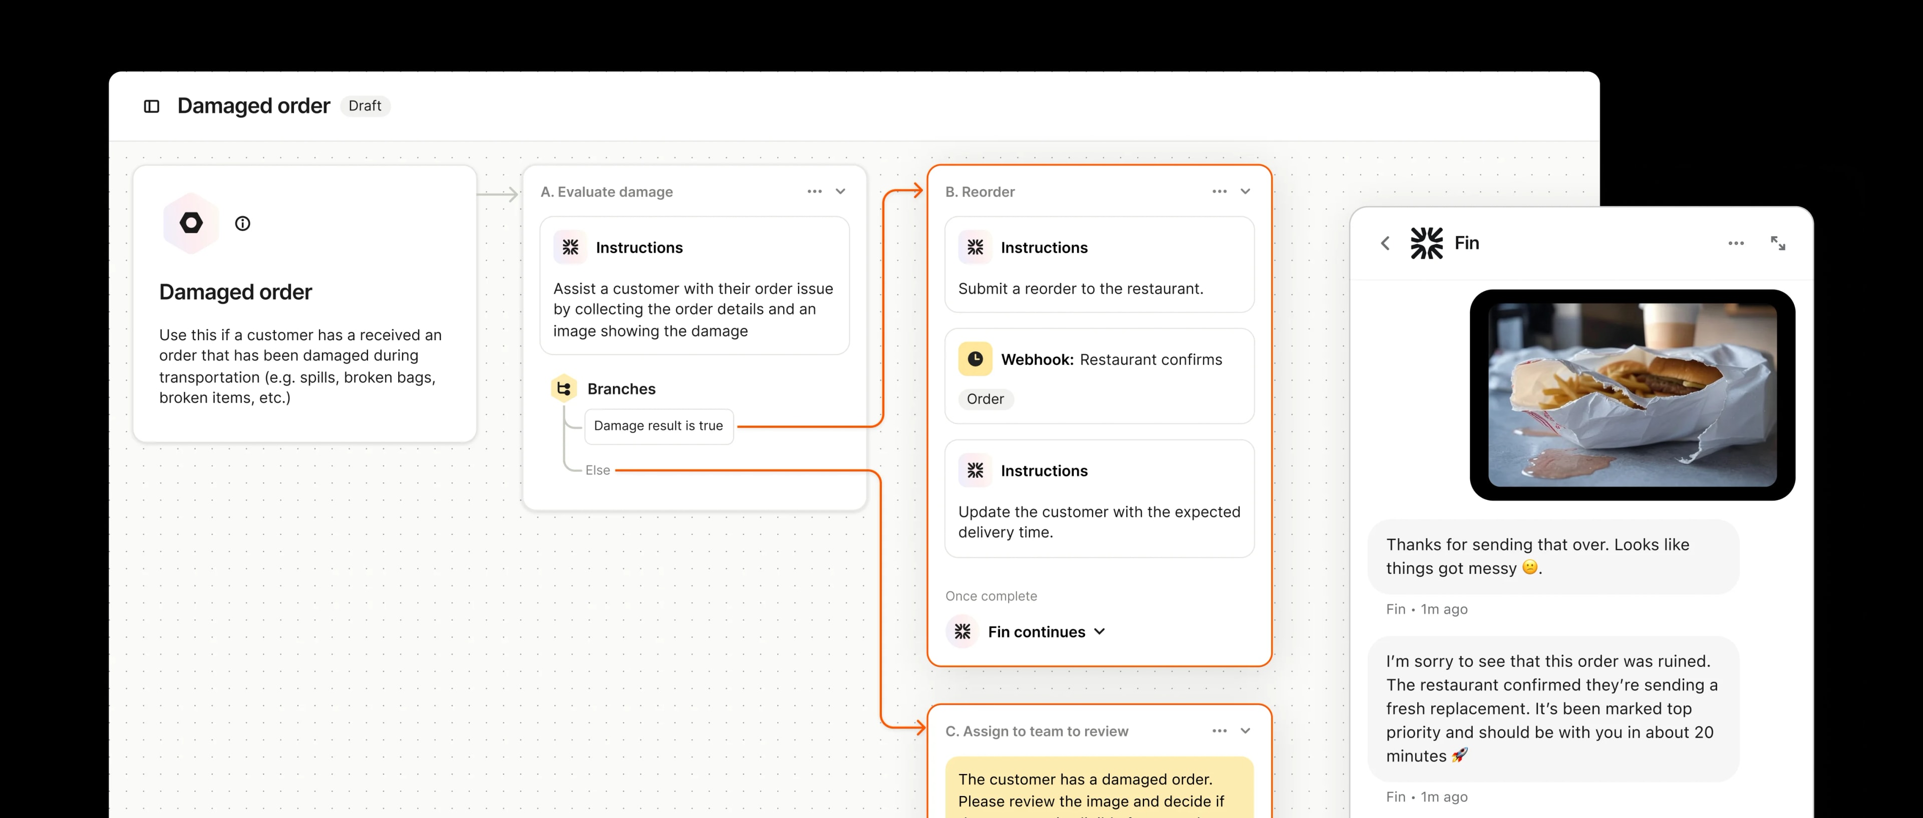Click the 'A. Evaluate damage' step title

(606, 192)
